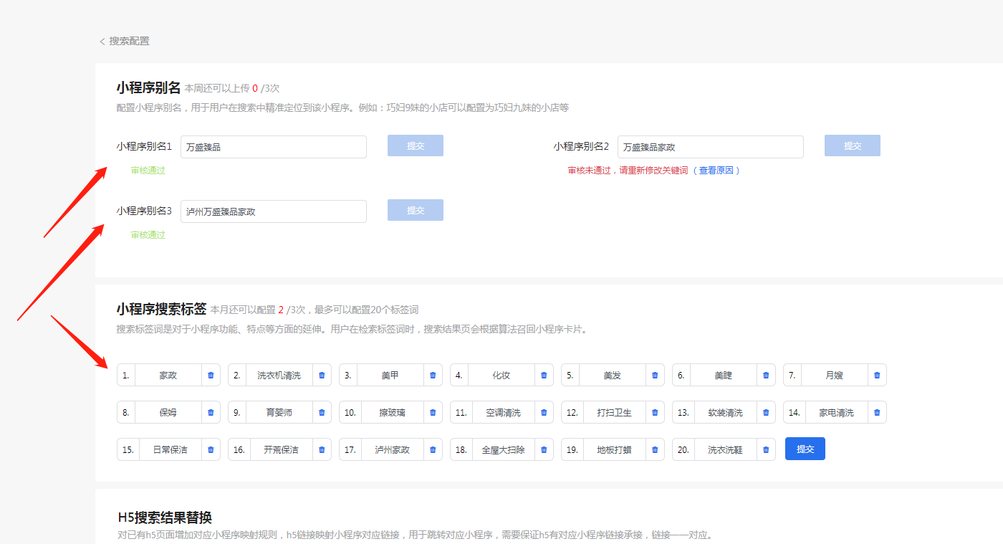Submit 小程序别名1 with its 提交 button
Viewport: 1003px width, 544px height.
point(416,145)
